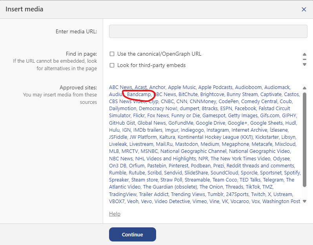The image size is (313, 245).
Task: Open the IMDb trailers link
Action: pyautogui.click(x=147, y=130)
